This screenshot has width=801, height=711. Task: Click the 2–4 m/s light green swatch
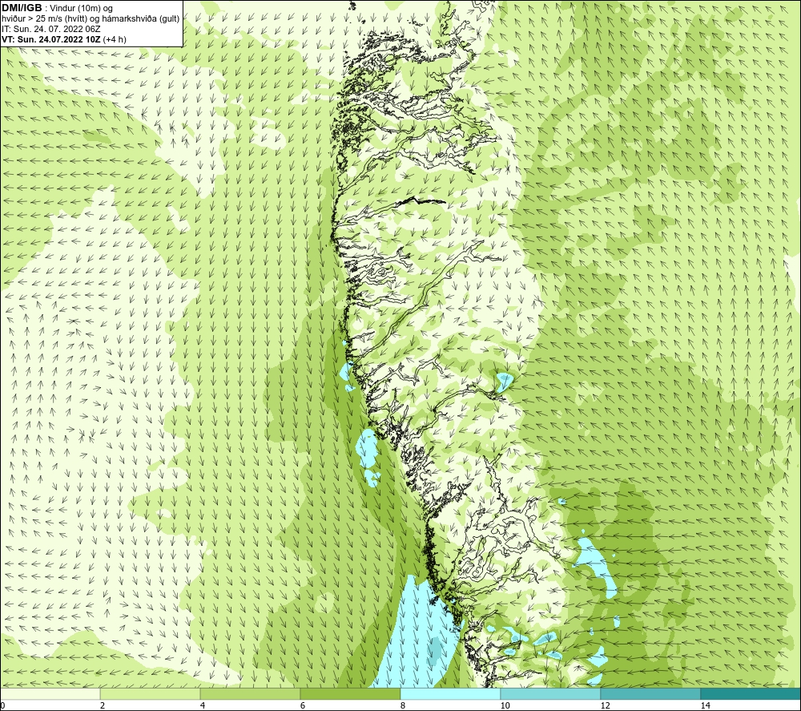[x=151, y=694]
